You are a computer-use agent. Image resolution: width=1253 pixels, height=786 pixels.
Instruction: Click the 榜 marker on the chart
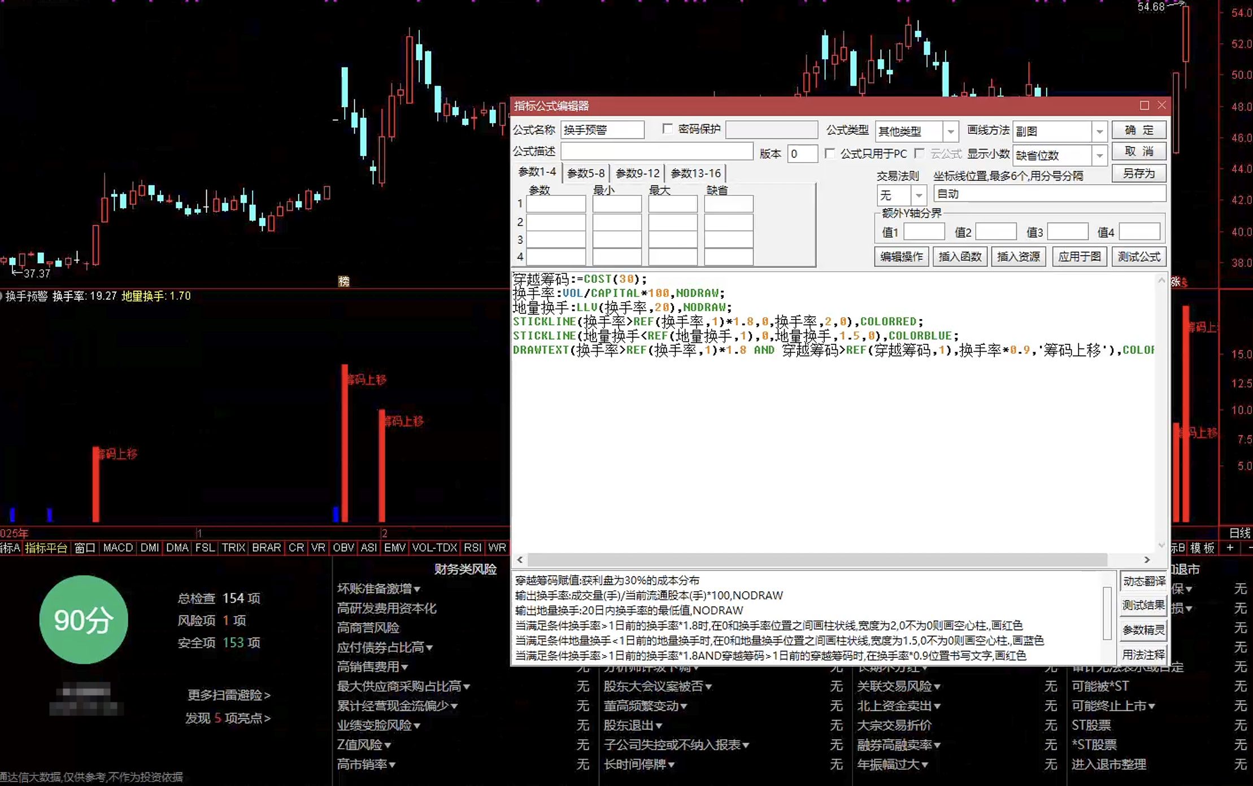tap(343, 281)
